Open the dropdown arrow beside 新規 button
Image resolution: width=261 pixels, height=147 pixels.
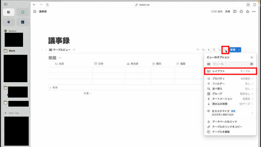click(239, 50)
